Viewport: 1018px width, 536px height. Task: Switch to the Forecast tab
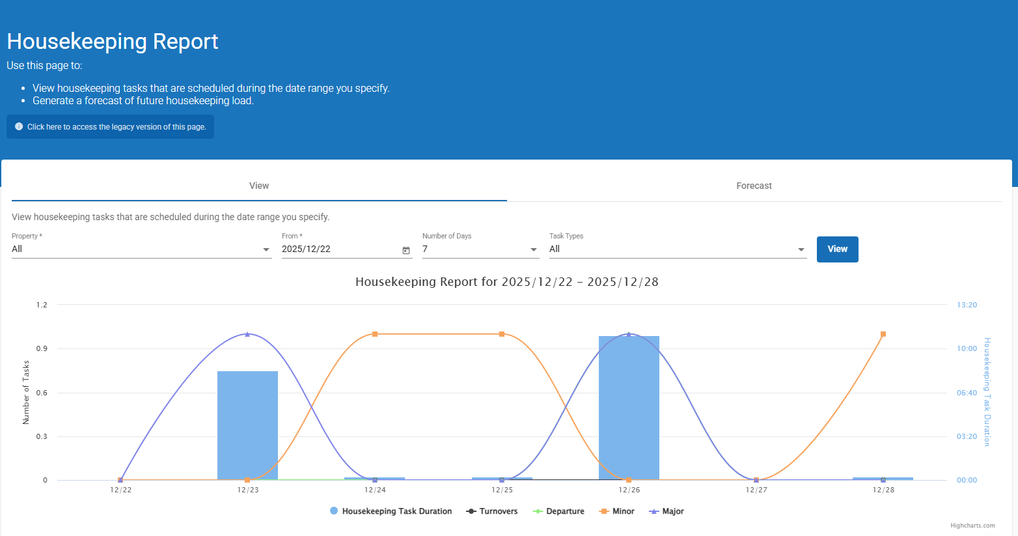[754, 186]
